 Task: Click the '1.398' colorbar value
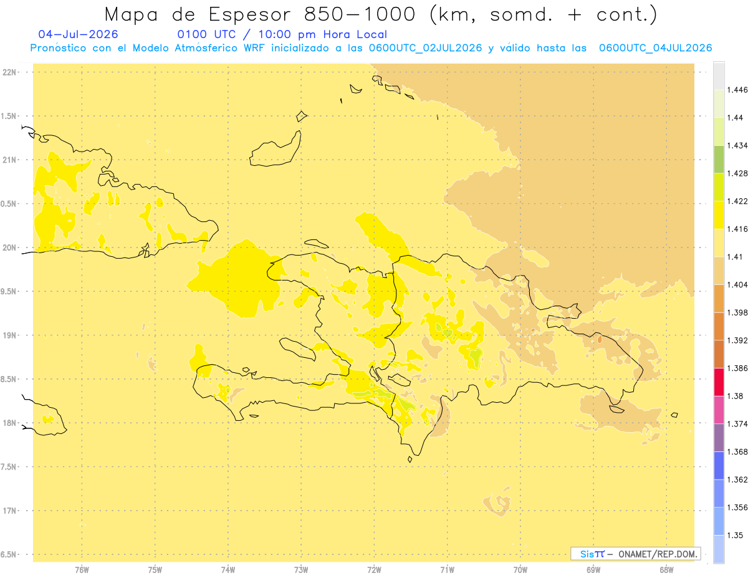tap(737, 312)
